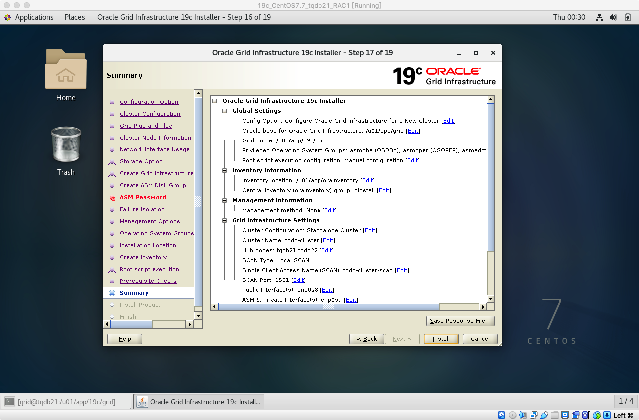639x420 pixels.
Task: Click the Summary current step bullet
Action: [112, 293]
